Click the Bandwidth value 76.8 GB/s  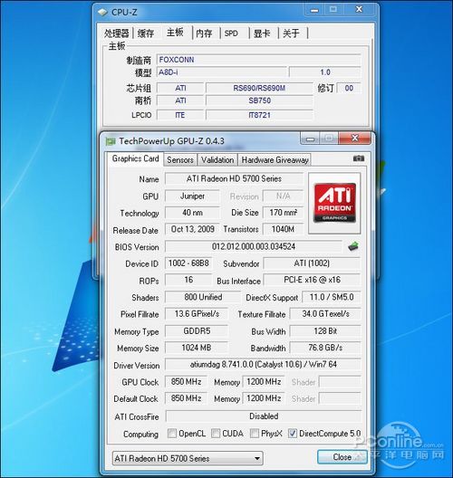(325, 348)
